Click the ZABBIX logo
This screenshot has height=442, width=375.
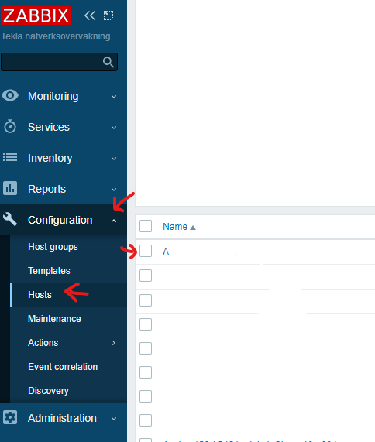tap(36, 15)
